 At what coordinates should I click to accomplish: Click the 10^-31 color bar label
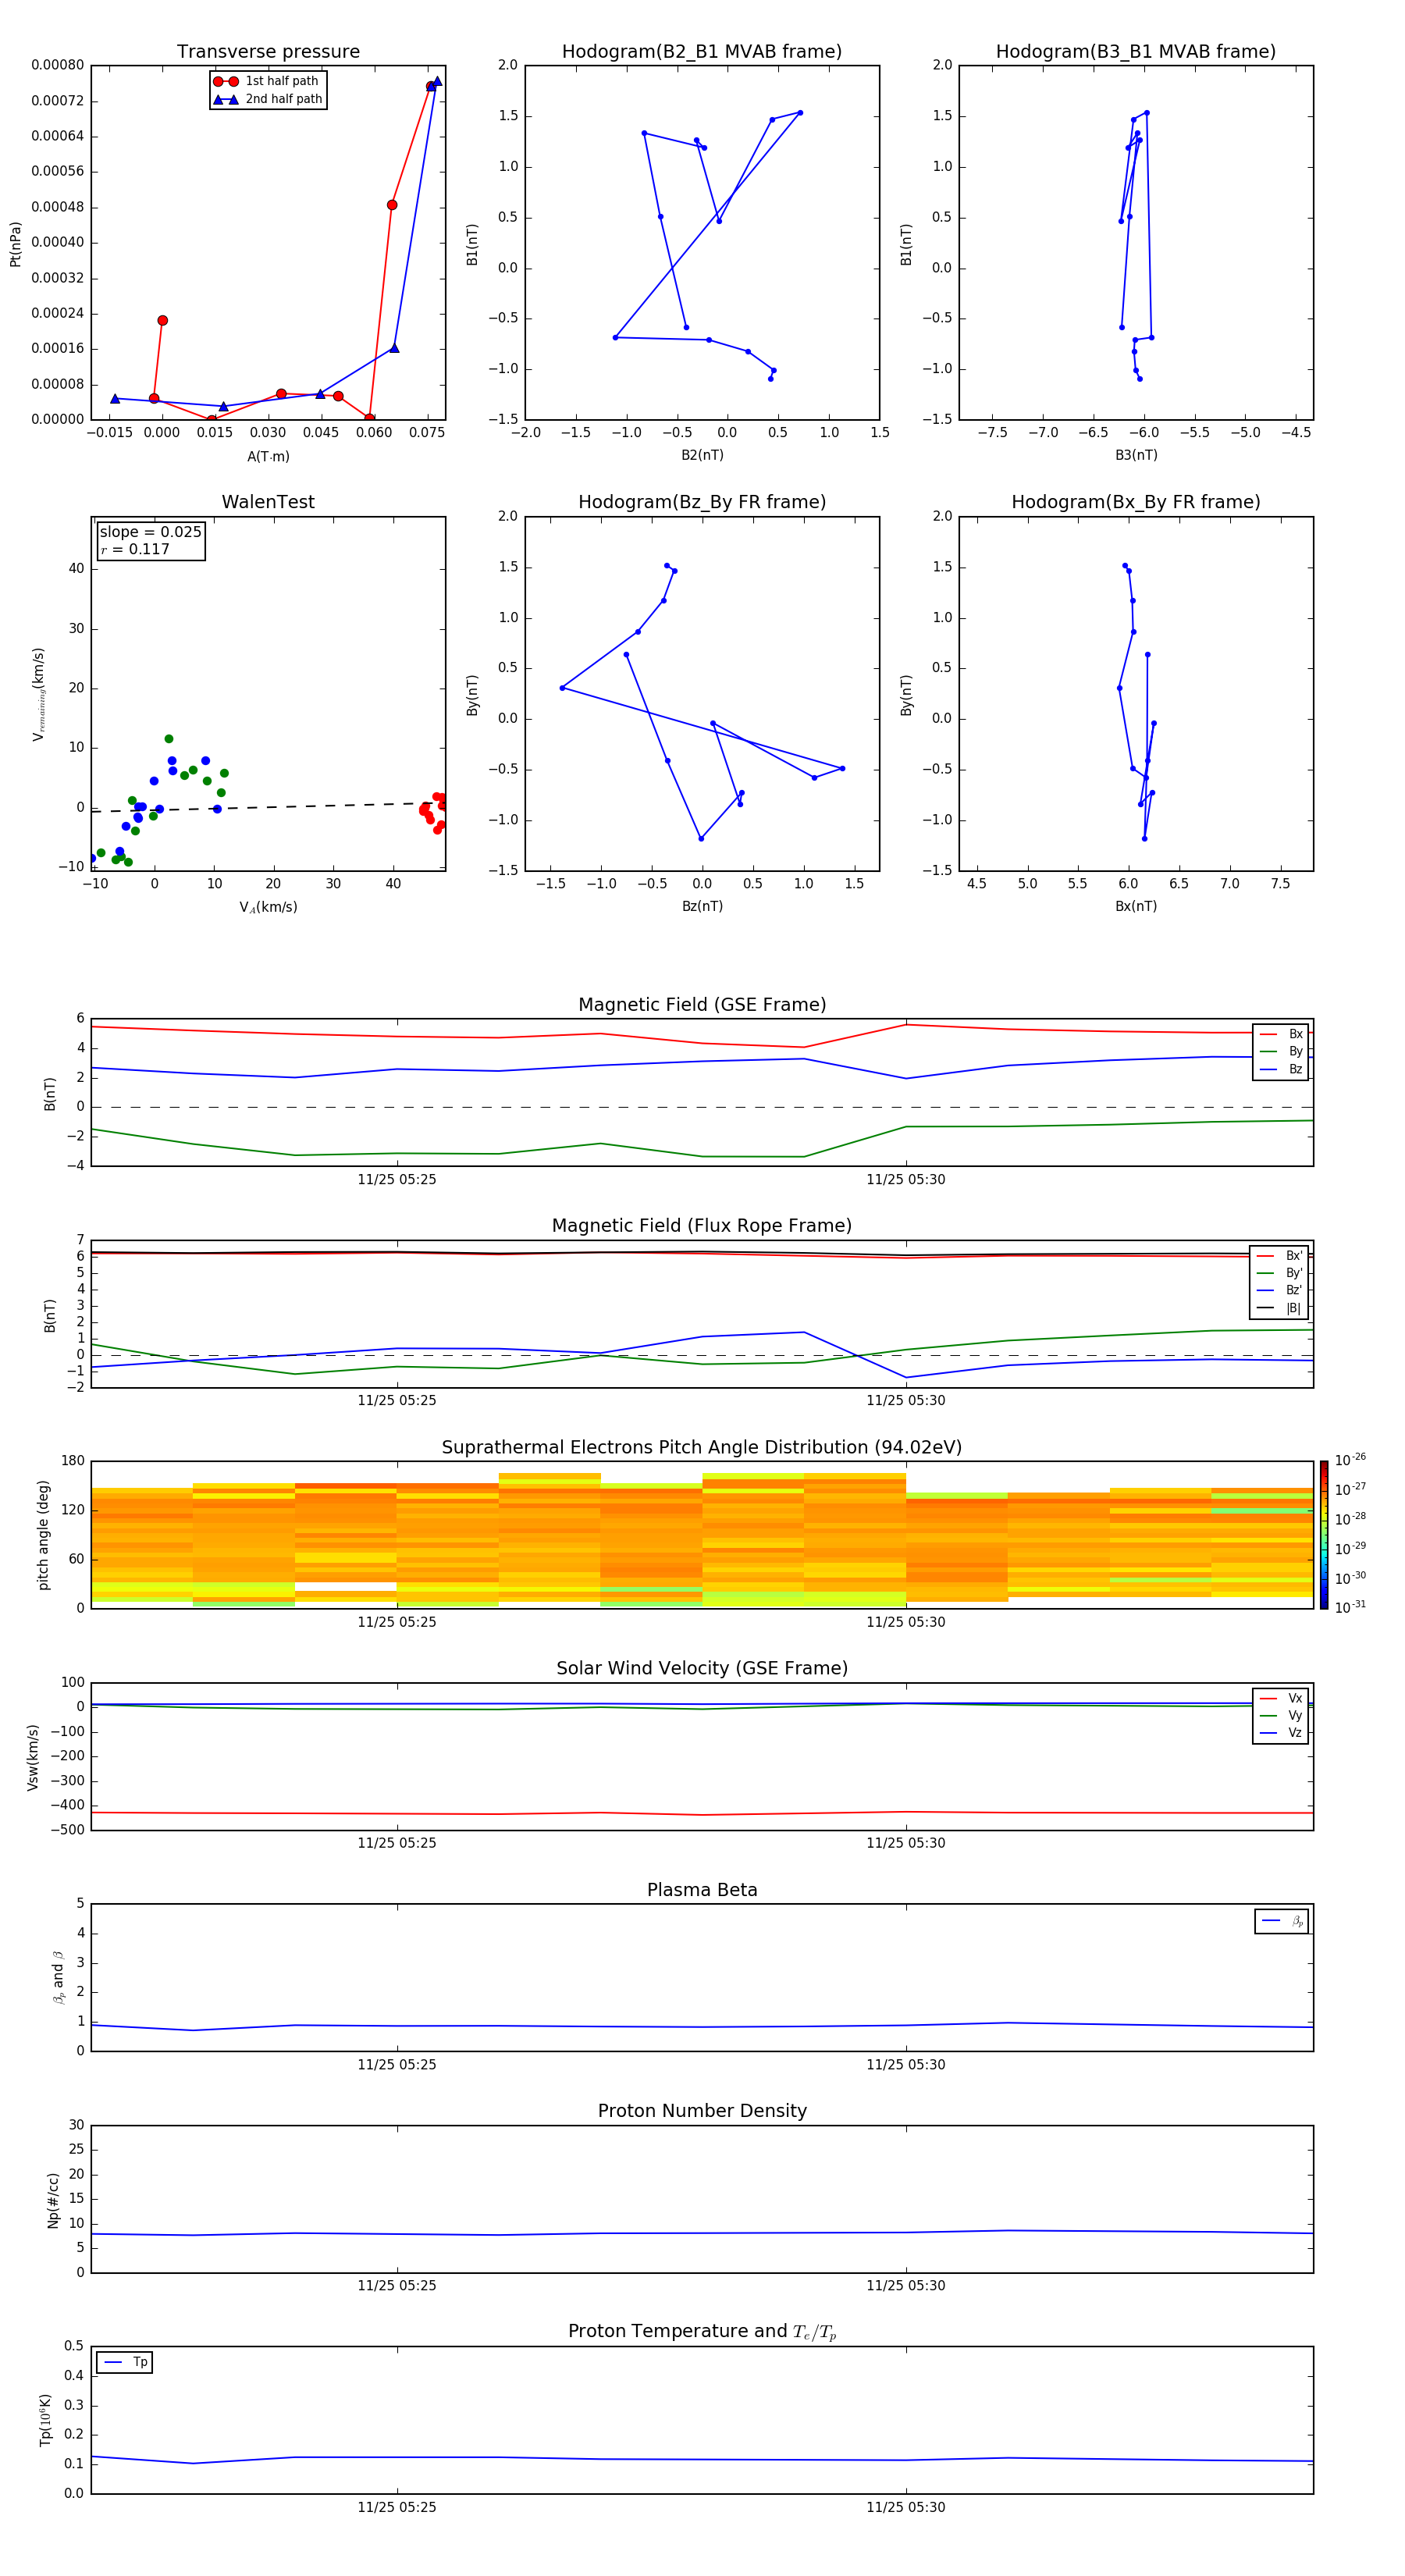pyautogui.click(x=1350, y=1607)
